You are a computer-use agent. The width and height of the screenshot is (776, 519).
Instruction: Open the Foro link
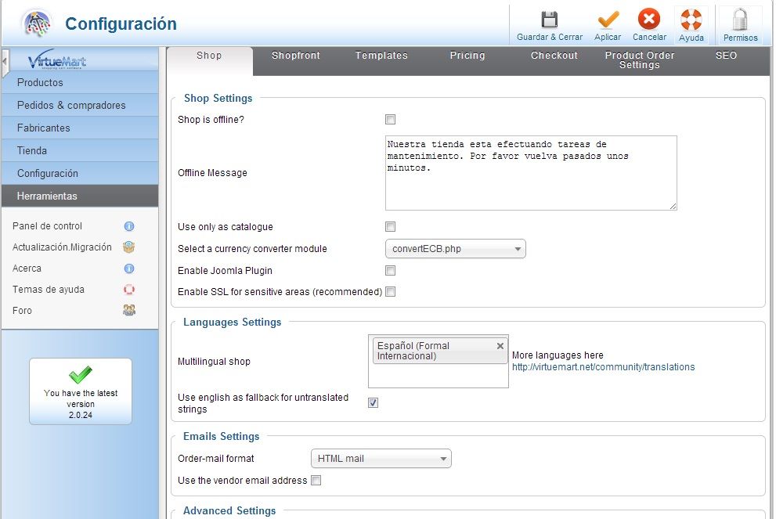22,311
